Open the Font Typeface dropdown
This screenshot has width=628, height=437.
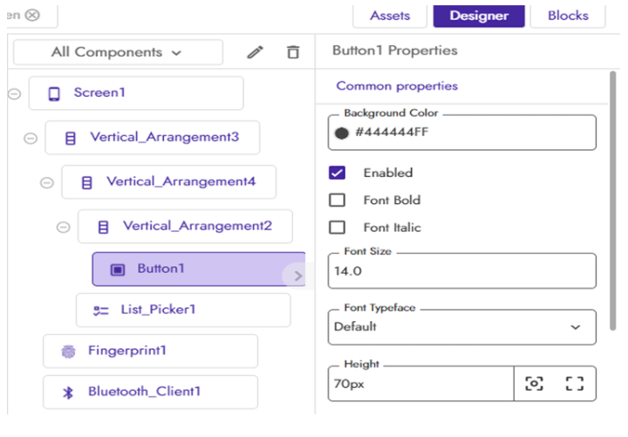[462, 327]
